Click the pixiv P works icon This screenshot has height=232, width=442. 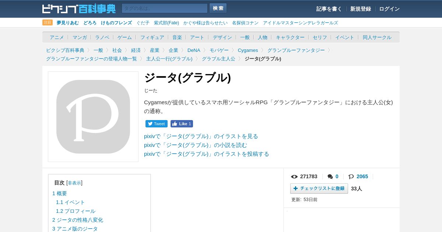351,177
